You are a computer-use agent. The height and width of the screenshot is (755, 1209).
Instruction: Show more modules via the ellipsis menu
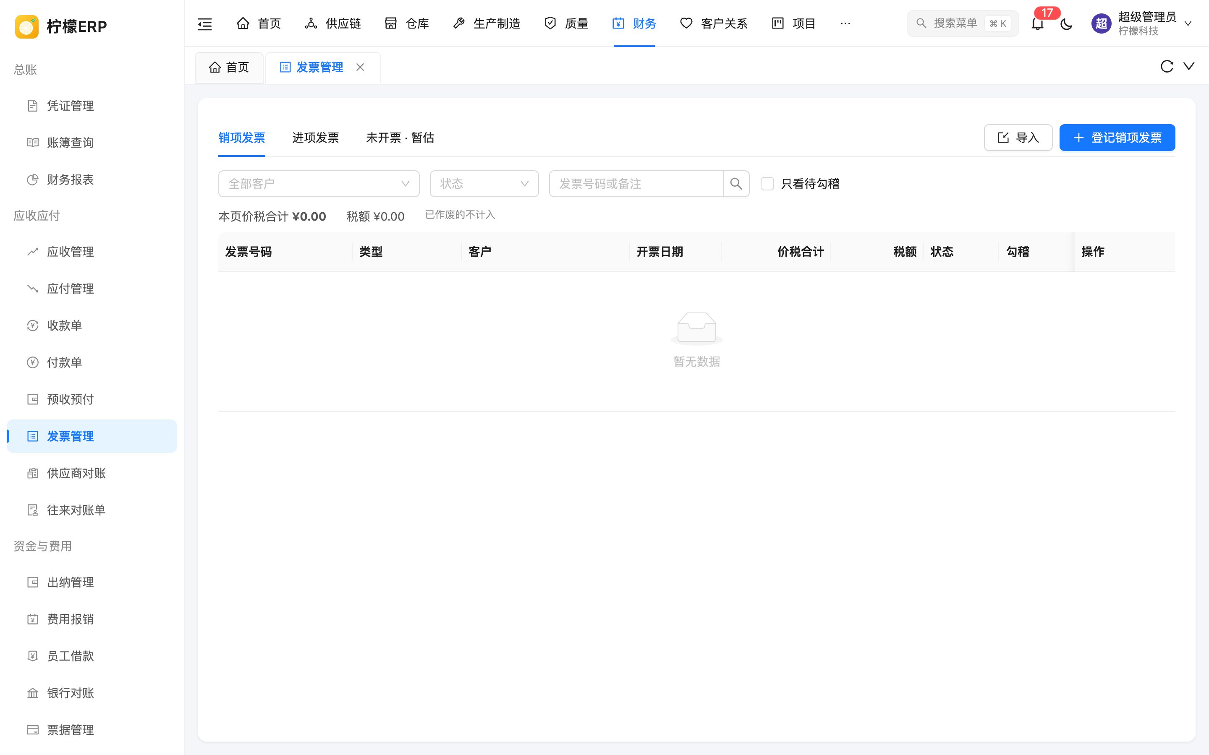pyautogui.click(x=845, y=23)
